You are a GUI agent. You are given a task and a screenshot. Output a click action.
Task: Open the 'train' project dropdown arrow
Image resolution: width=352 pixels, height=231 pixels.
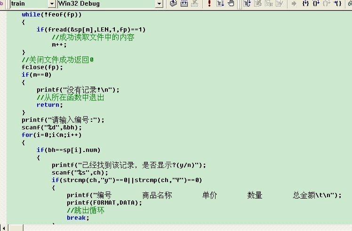click(52, 4)
